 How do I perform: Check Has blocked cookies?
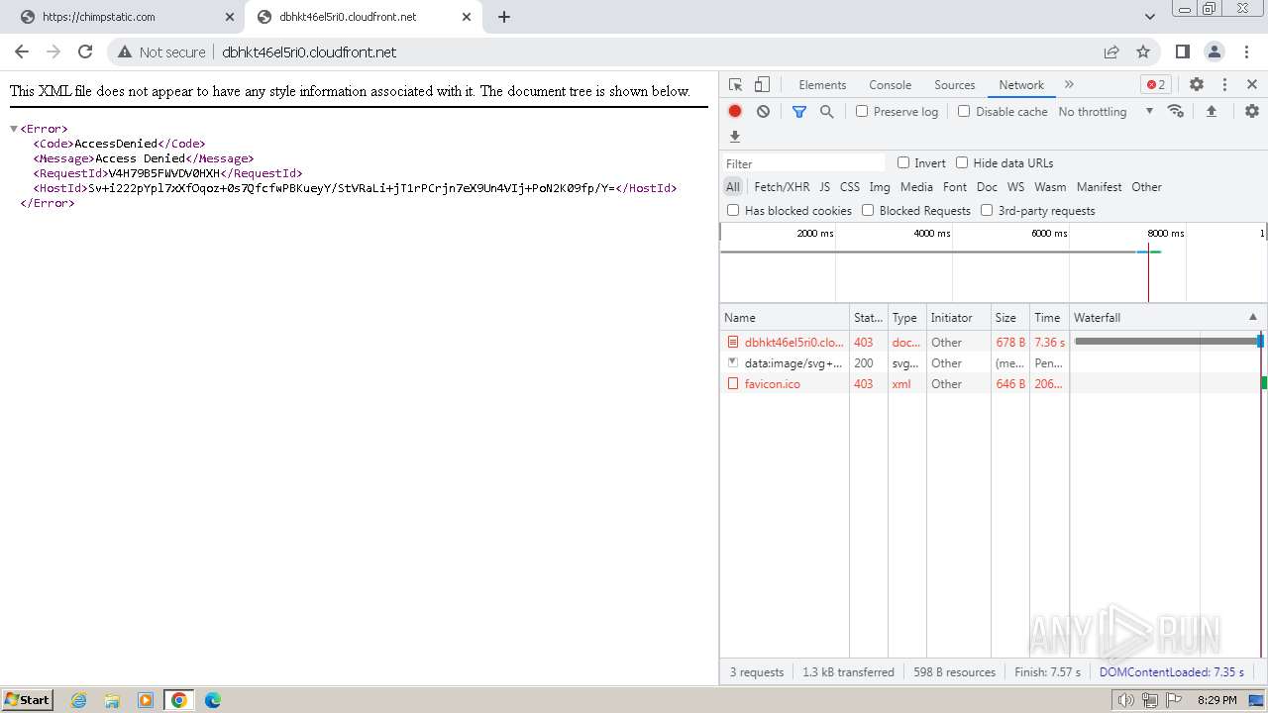click(x=733, y=210)
